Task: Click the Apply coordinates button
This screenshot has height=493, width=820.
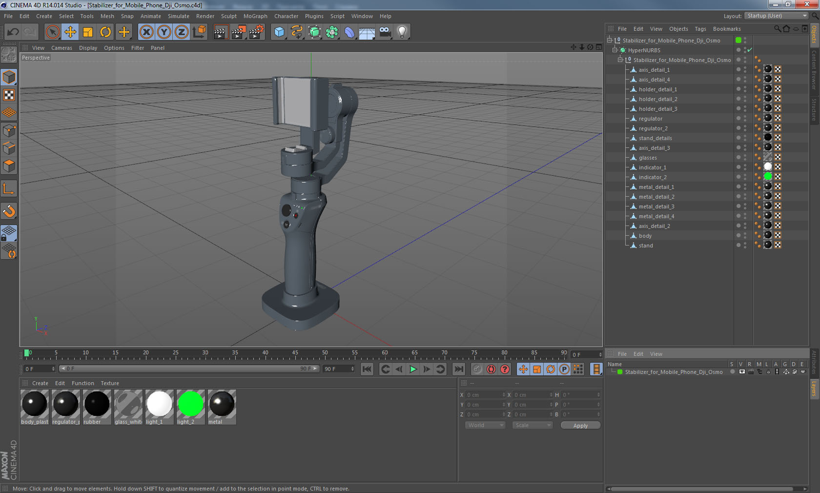Action: [580, 426]
